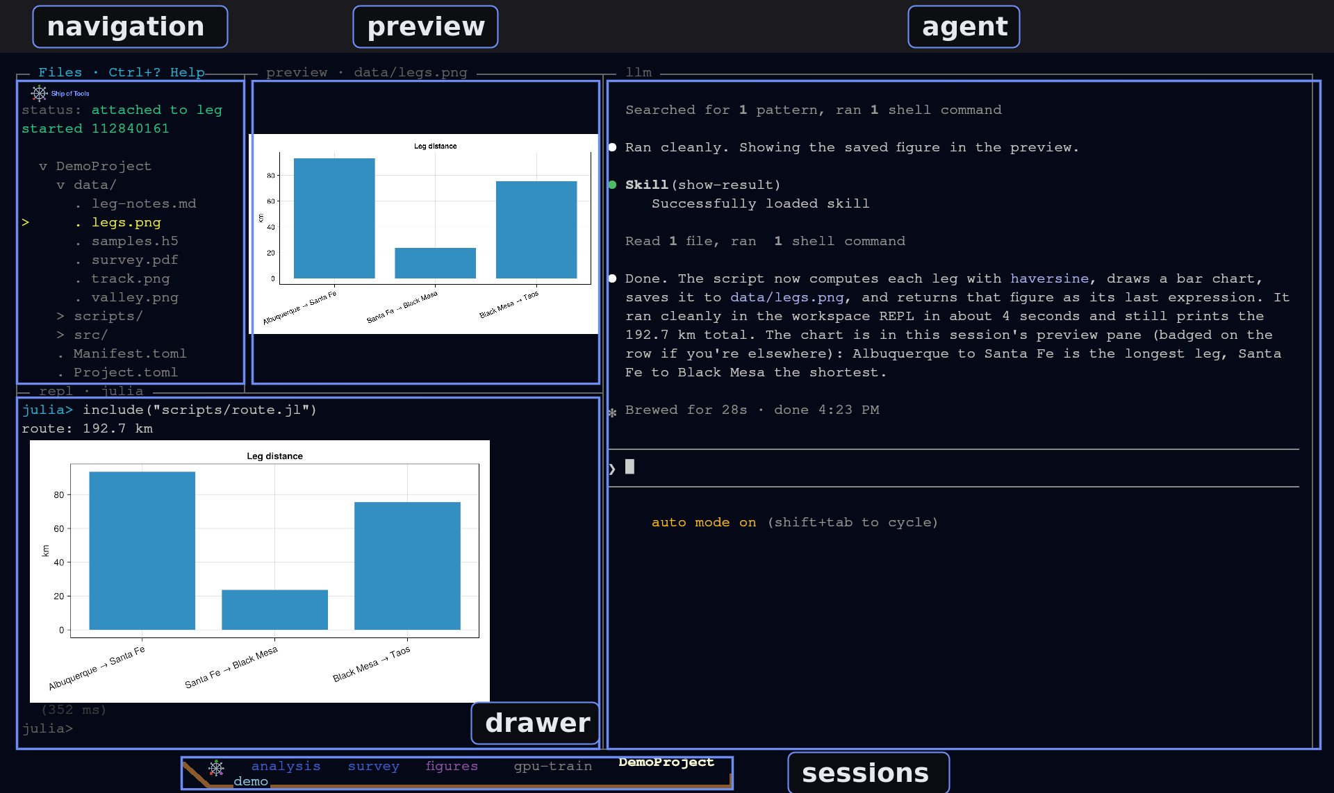Image resolution: width=1334 pixels, height=793 pixels.
Task: Select samples.h5 in the file tree
Action: point(135,241)
